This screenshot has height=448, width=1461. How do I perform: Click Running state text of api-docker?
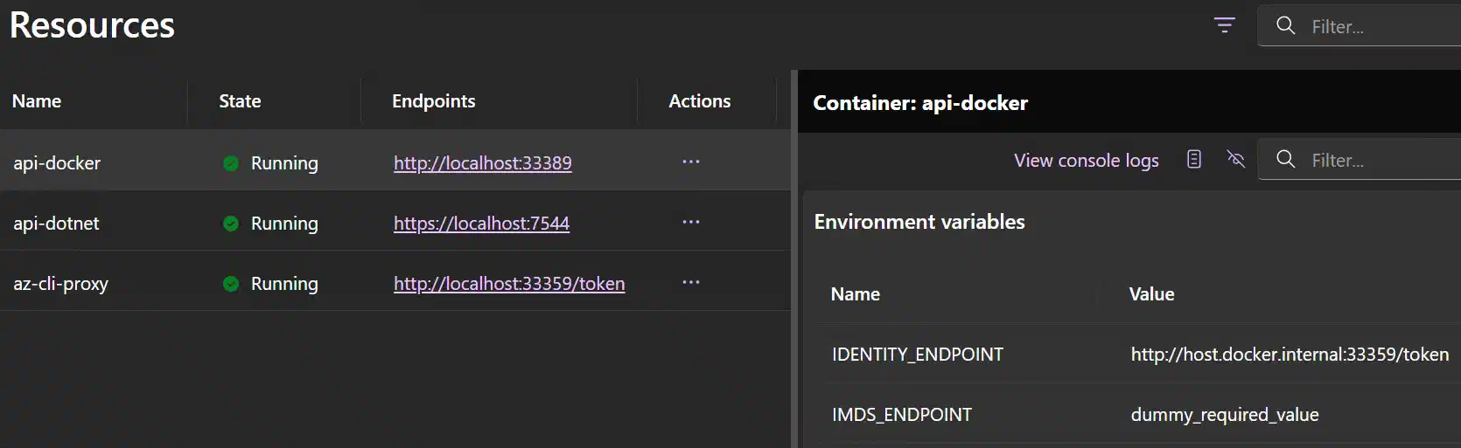(284, 163)
